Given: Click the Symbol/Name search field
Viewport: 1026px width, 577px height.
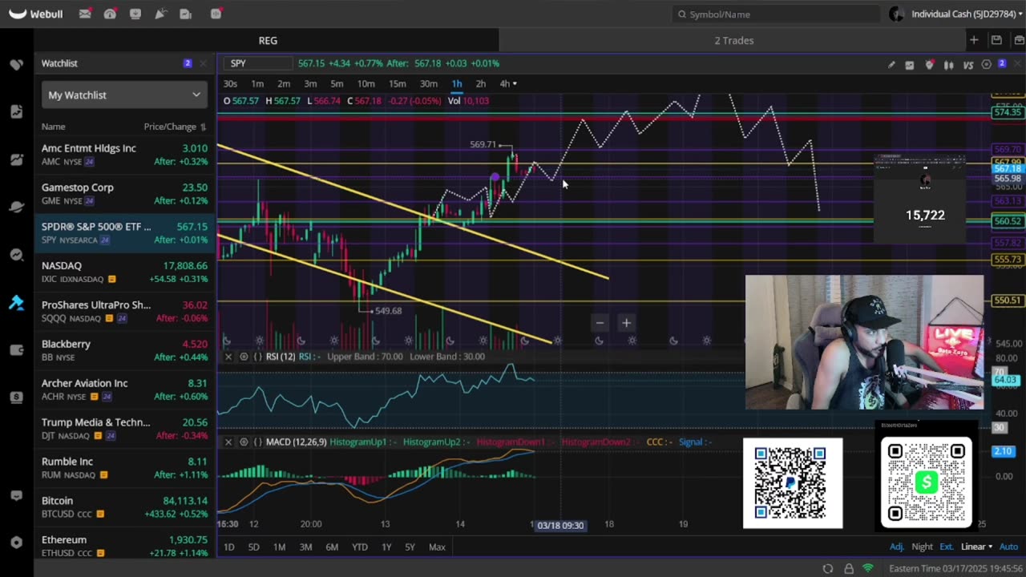Looking at the screenshot, I should (x=776, y=14).
